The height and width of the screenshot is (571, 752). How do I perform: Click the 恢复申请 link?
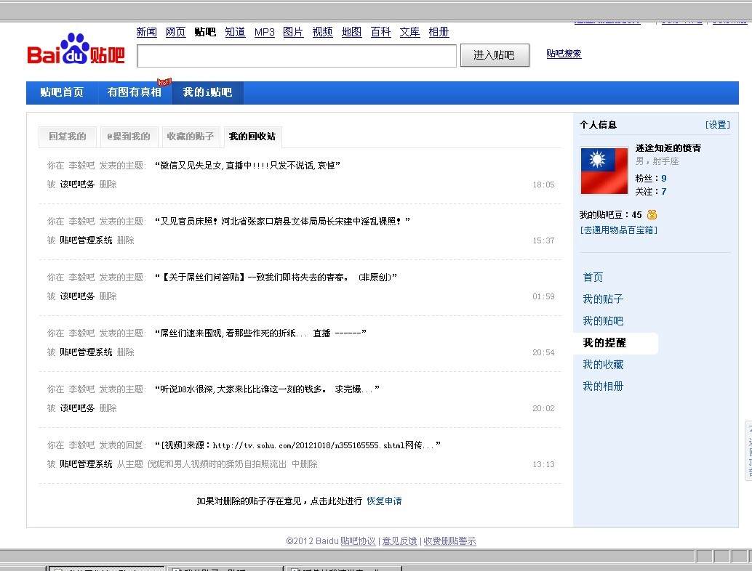point(384,501)
